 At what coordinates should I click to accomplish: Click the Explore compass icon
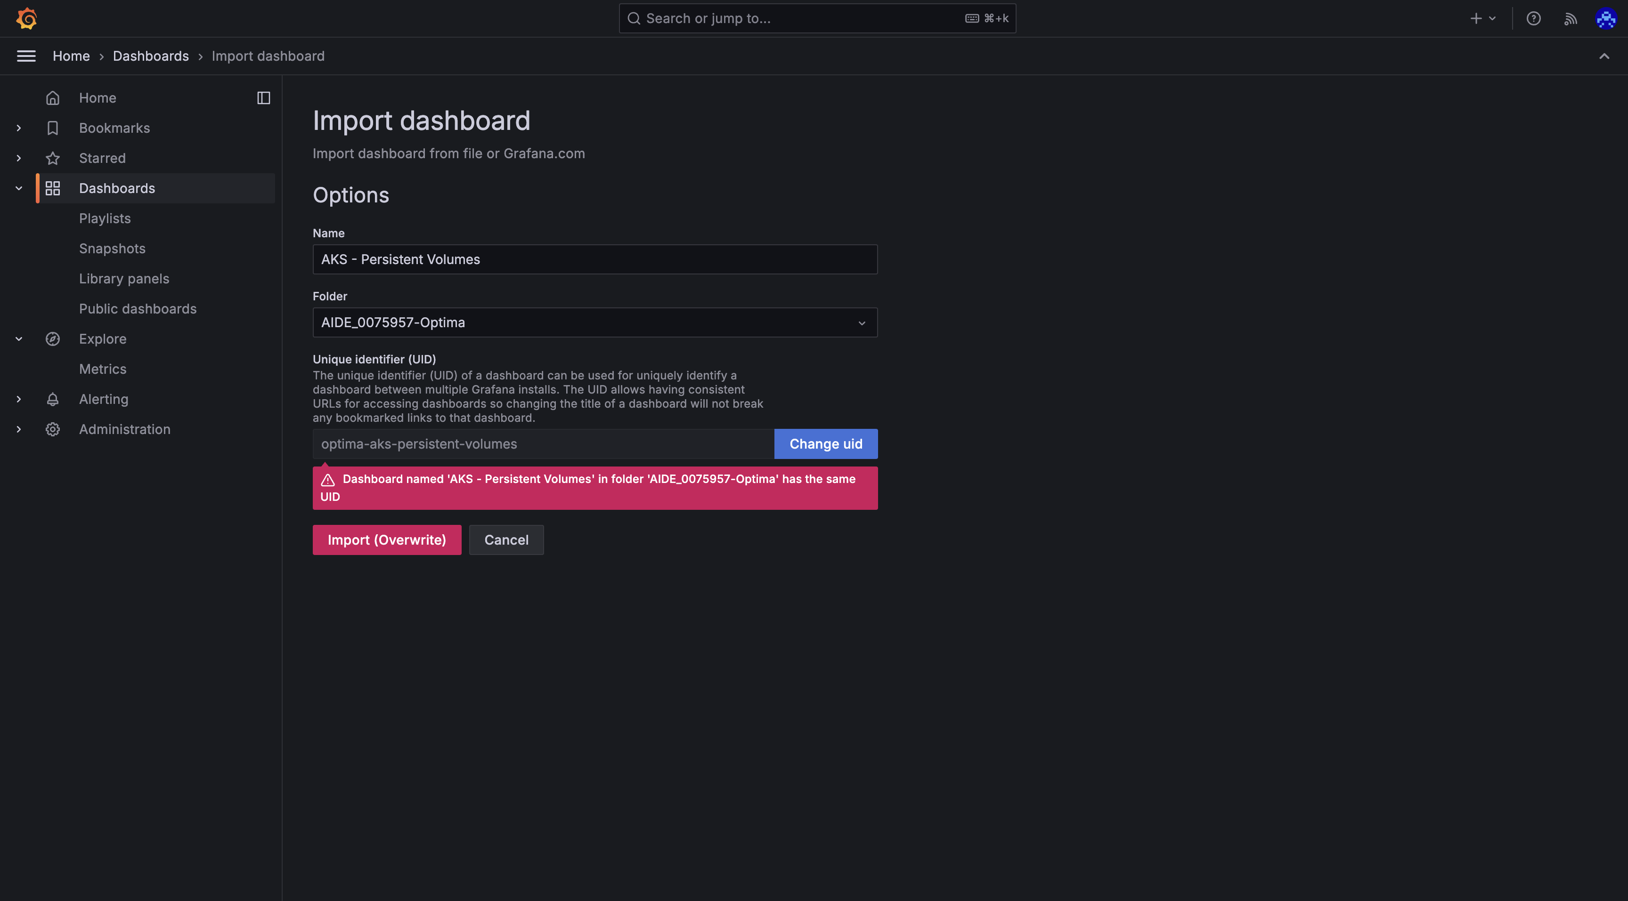coord(52,339)
